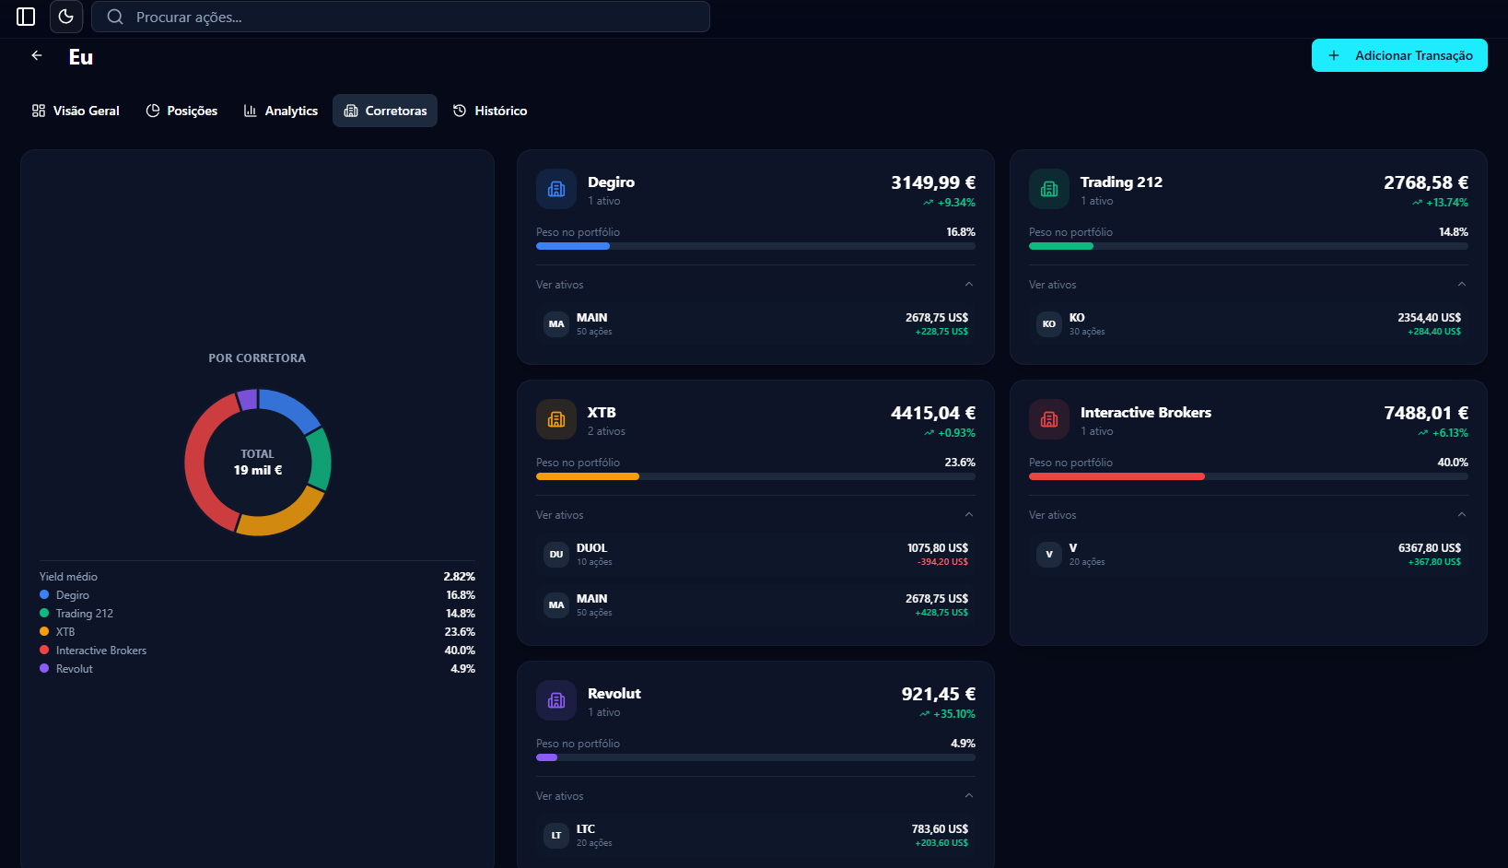Select the Corretoras tab
Image resolution: width=1508 pixels, height=868 pixels.
(385, 111)
